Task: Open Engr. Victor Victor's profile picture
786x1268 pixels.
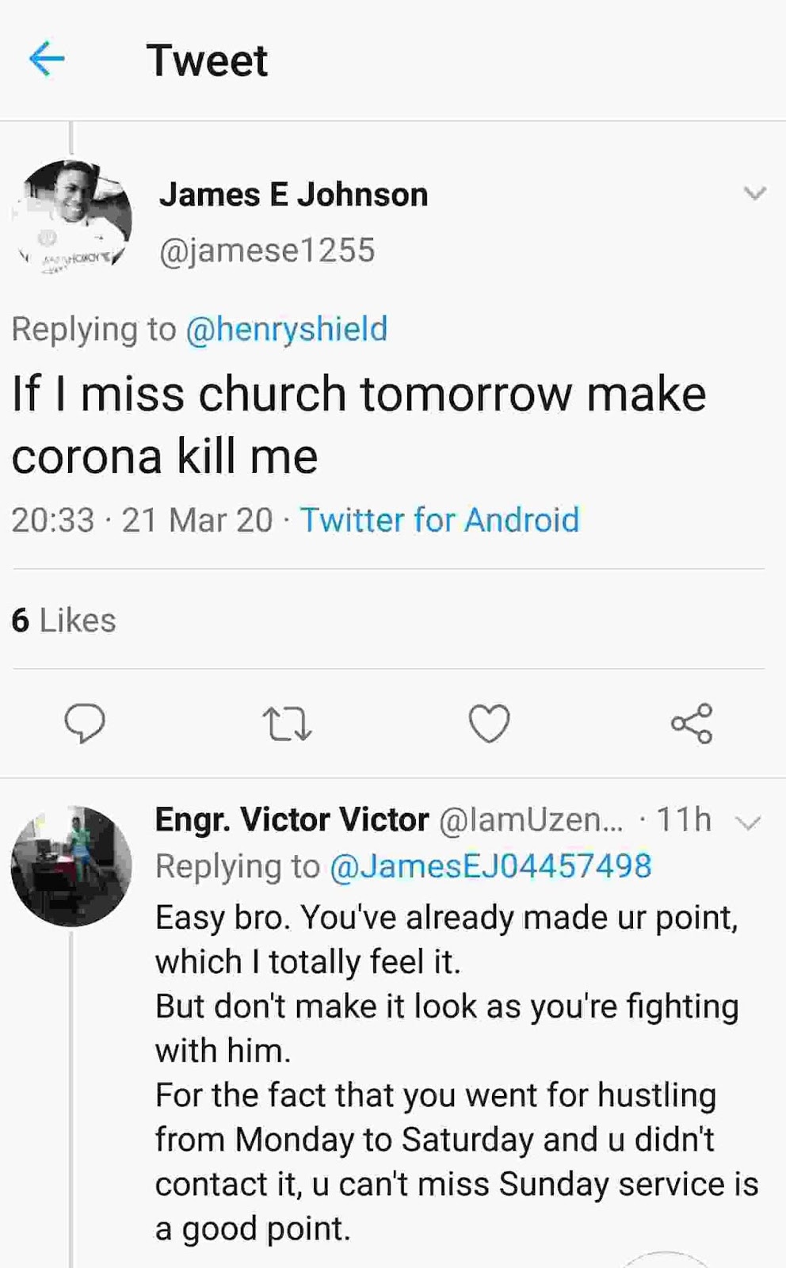Action: point(71,865)
